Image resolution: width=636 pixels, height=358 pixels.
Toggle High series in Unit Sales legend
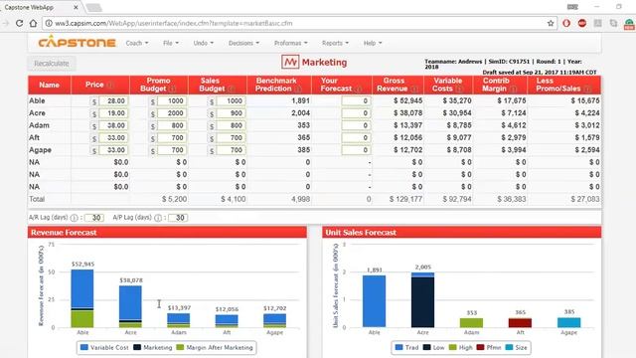point(460,347)
